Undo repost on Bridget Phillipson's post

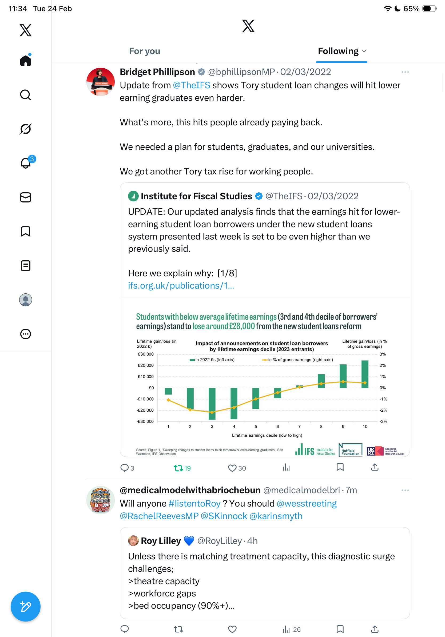[x=178, y=468]
